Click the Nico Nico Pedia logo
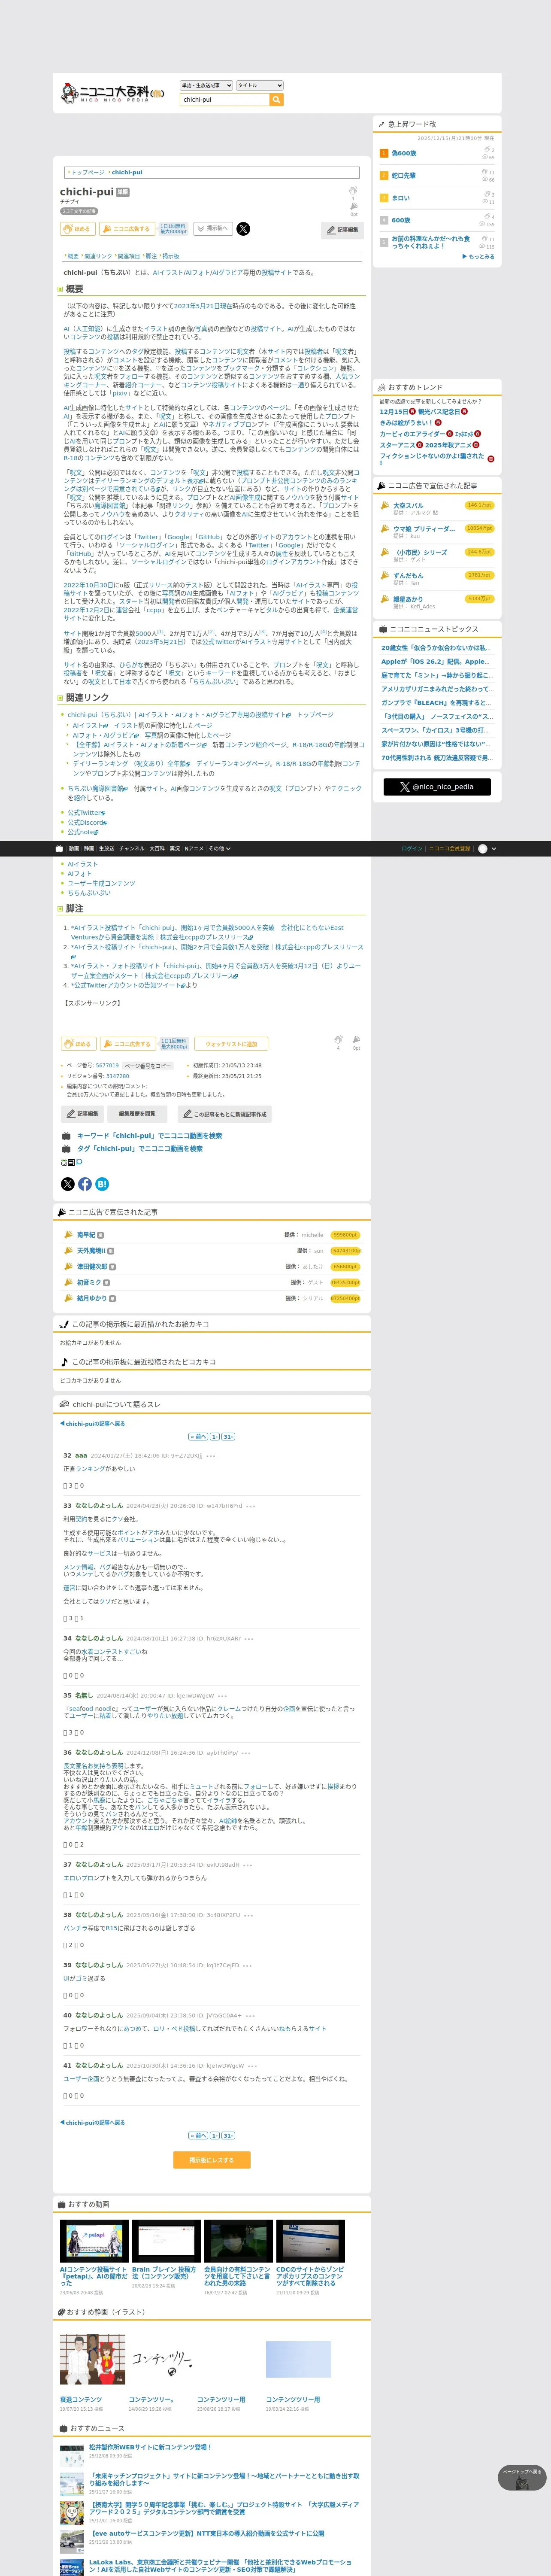 (x=112, y=93)
